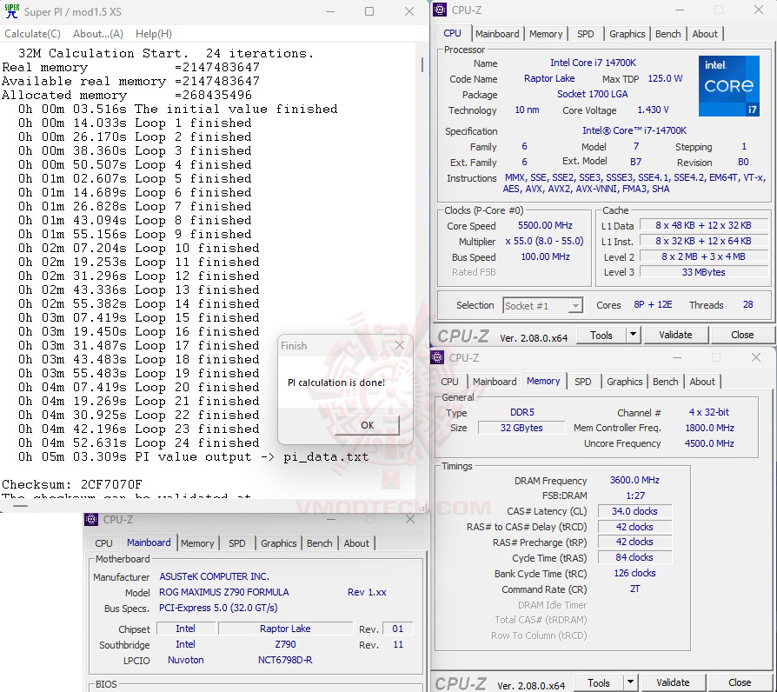Click Tools button in Memory CPU-Z window

point(599,683)
